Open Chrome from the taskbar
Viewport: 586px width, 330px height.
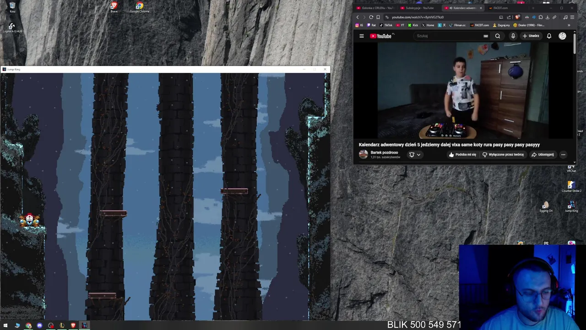pos(28,325)
